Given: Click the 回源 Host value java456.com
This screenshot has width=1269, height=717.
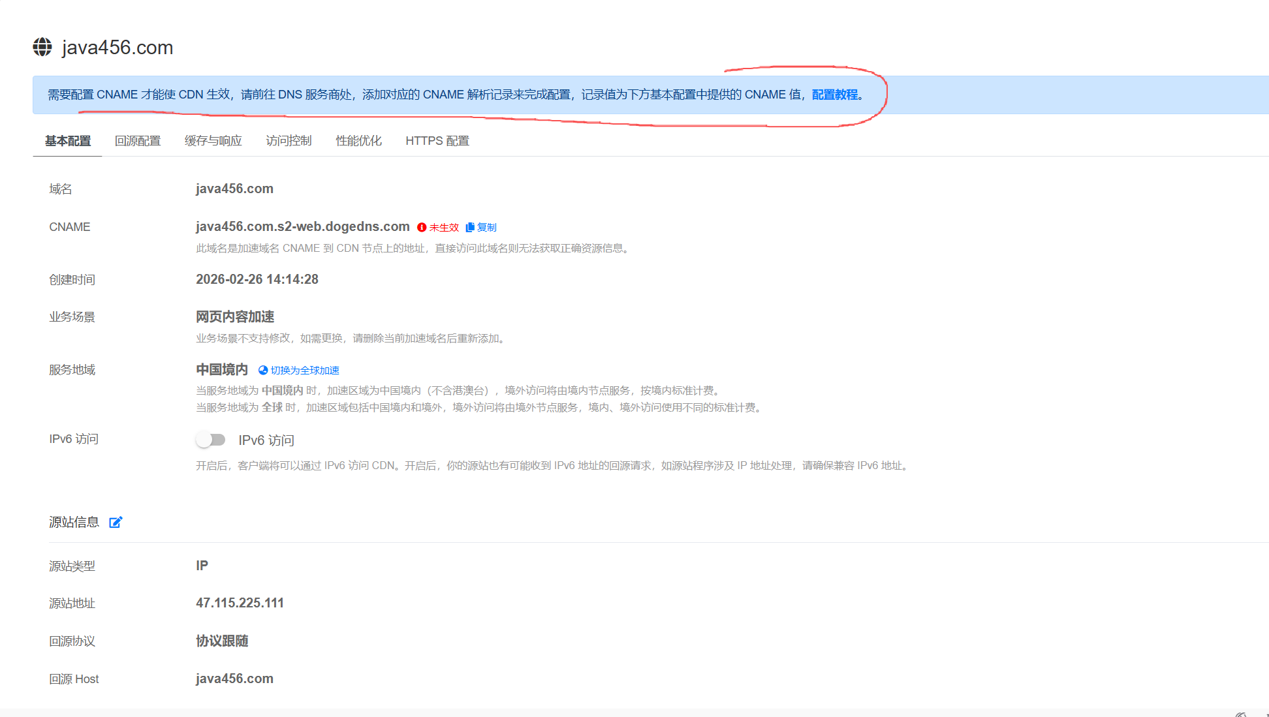Looking at the screenshot, I should [x=234, y=679].
